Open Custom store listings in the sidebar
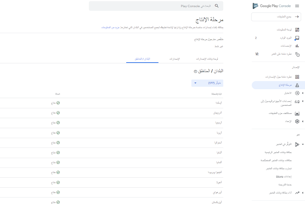 coord(276,161)
